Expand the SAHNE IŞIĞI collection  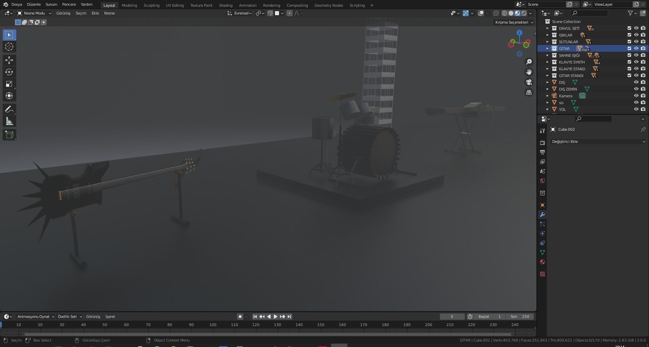tap(548, 55)
